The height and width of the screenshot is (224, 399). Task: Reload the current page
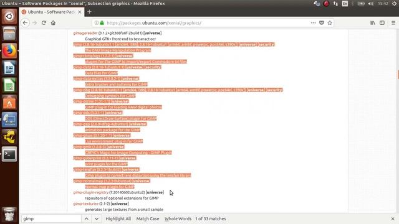44,23
